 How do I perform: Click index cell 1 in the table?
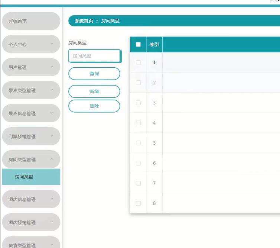(154, 62)
